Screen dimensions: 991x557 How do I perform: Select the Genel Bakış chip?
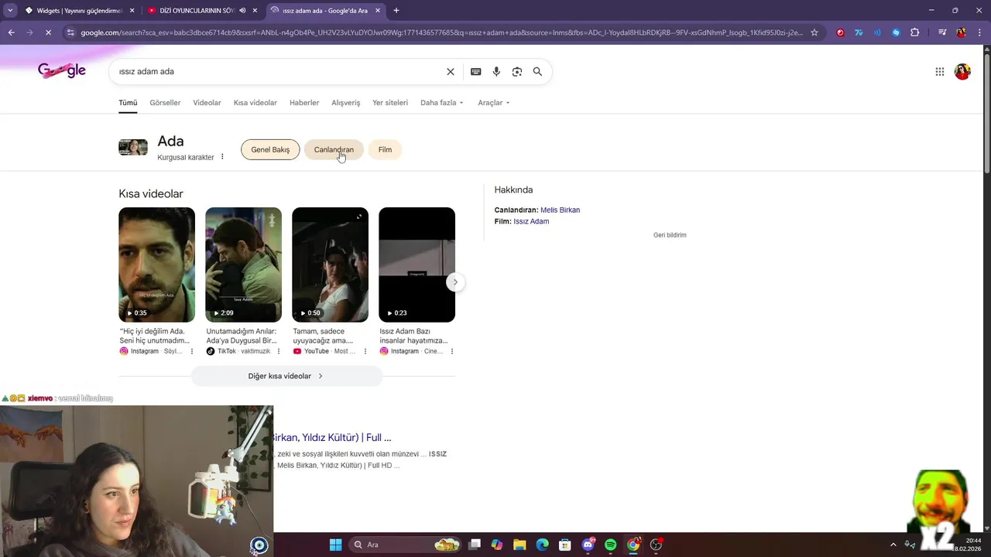tap(270, 149)
